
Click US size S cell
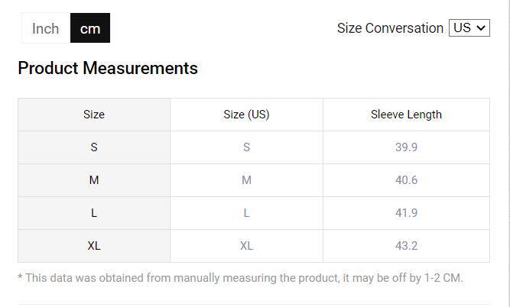[246, 147]
